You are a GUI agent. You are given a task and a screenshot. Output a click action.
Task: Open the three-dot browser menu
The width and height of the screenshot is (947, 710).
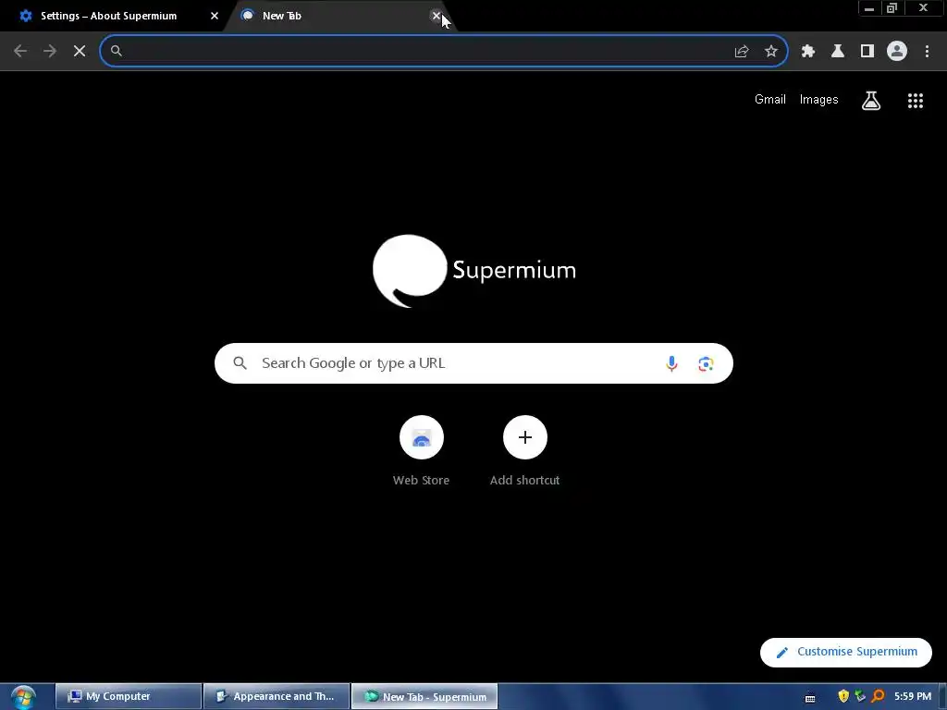(927, 52)
